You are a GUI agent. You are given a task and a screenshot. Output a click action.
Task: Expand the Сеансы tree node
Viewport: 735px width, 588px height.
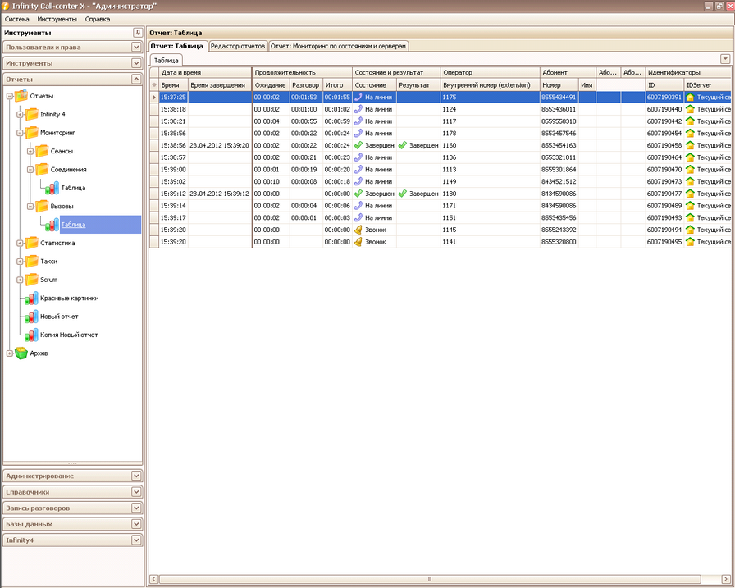30,151
